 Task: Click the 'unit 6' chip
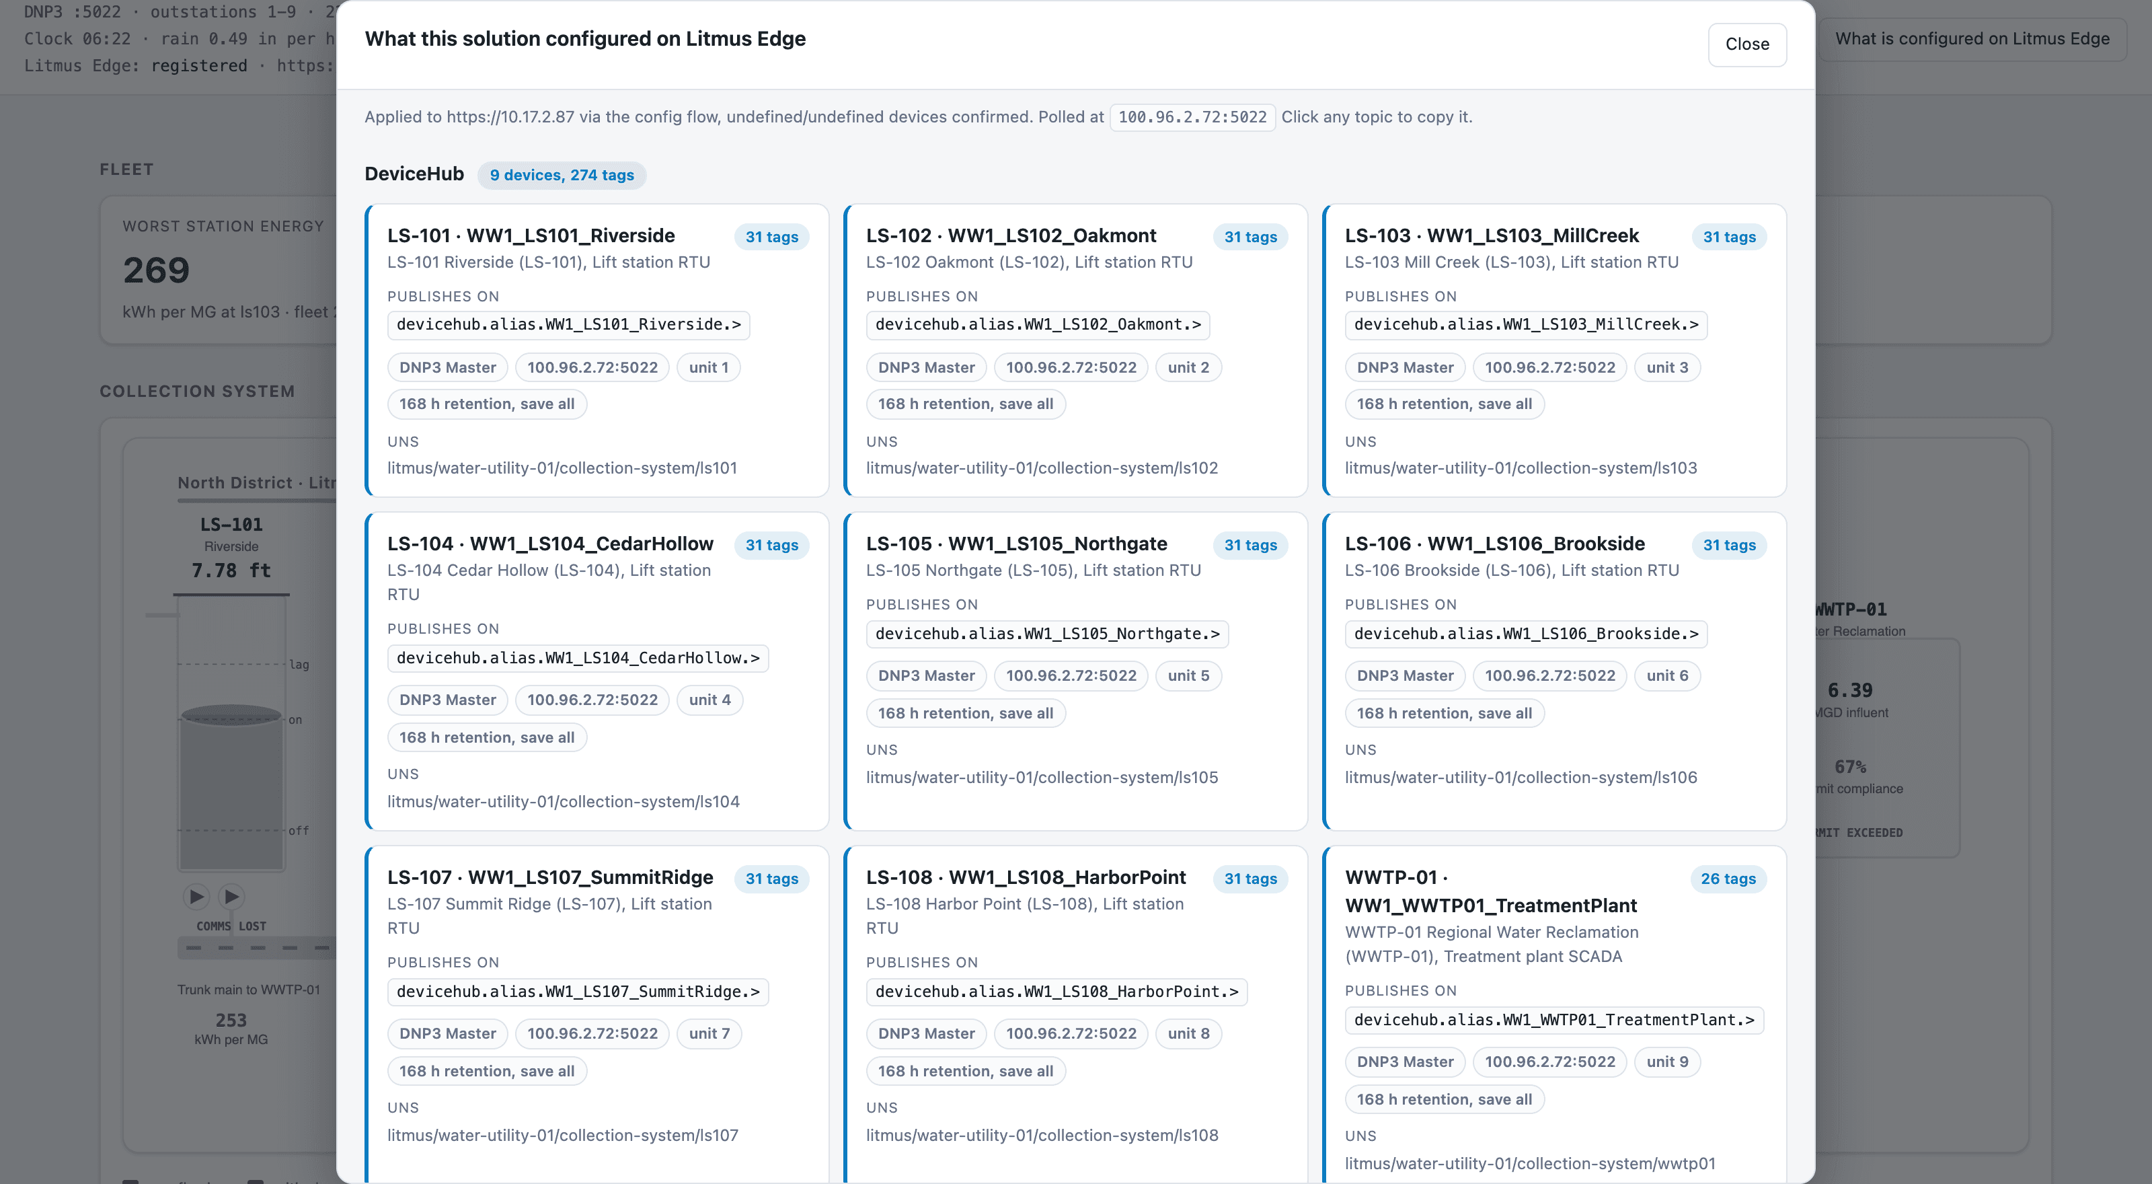tap(1666, 675)
